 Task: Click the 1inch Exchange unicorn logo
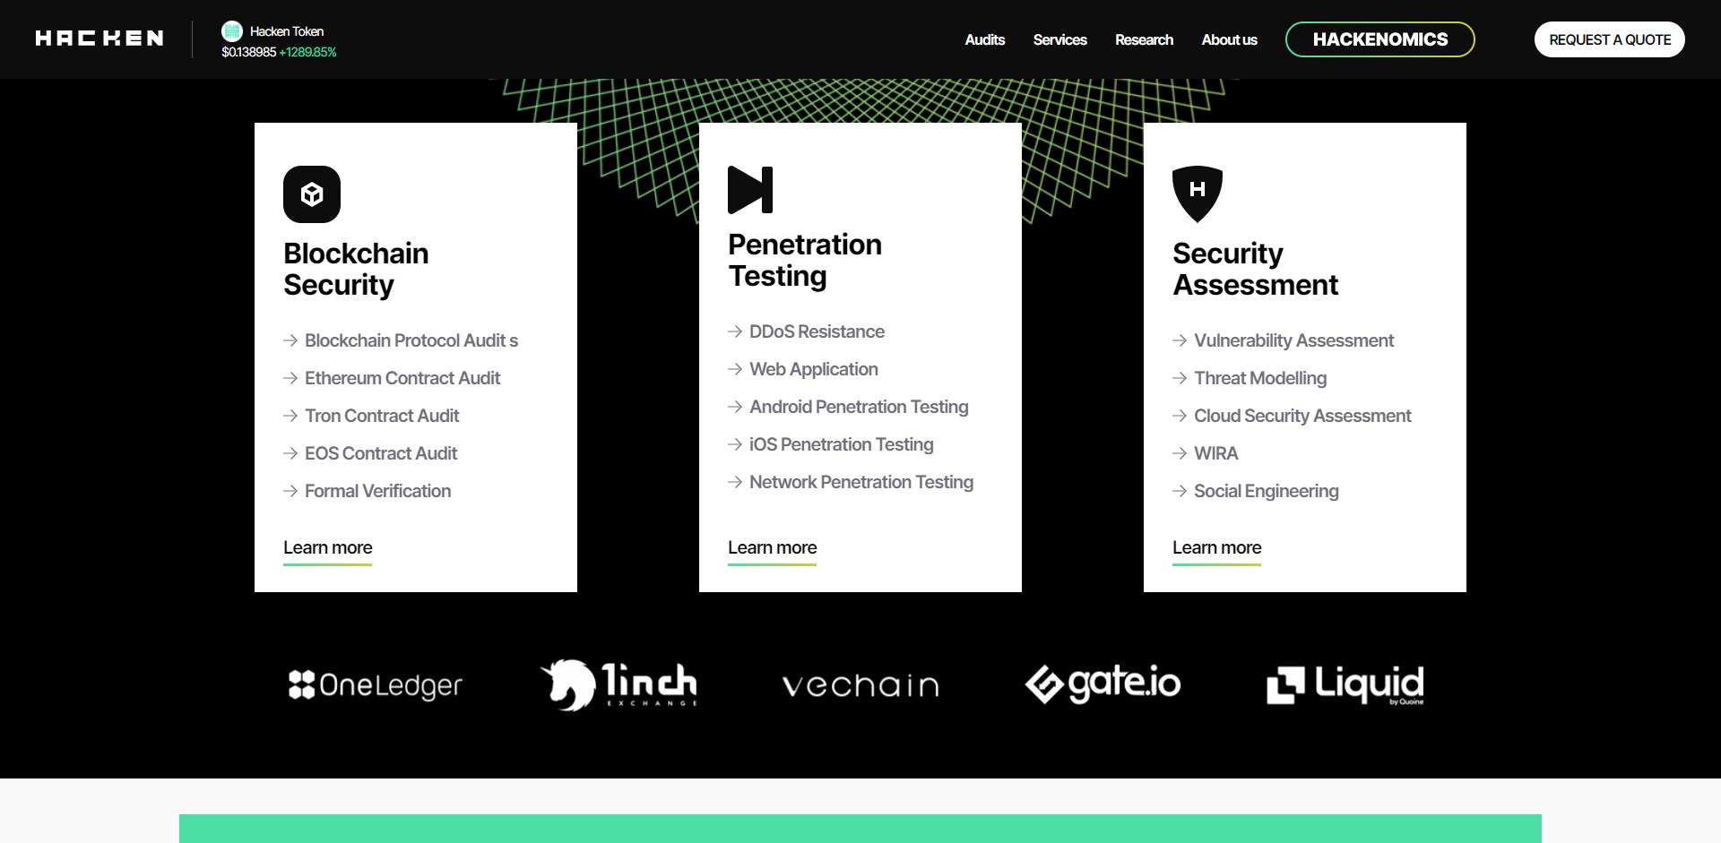click(x=618, y=685)
